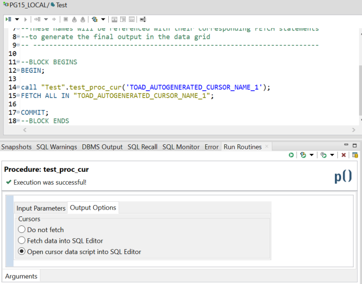362x284 pixels.
Task: Collapse the fold marker on line 17 COMMIT
Action: click(x=18, y=112)
